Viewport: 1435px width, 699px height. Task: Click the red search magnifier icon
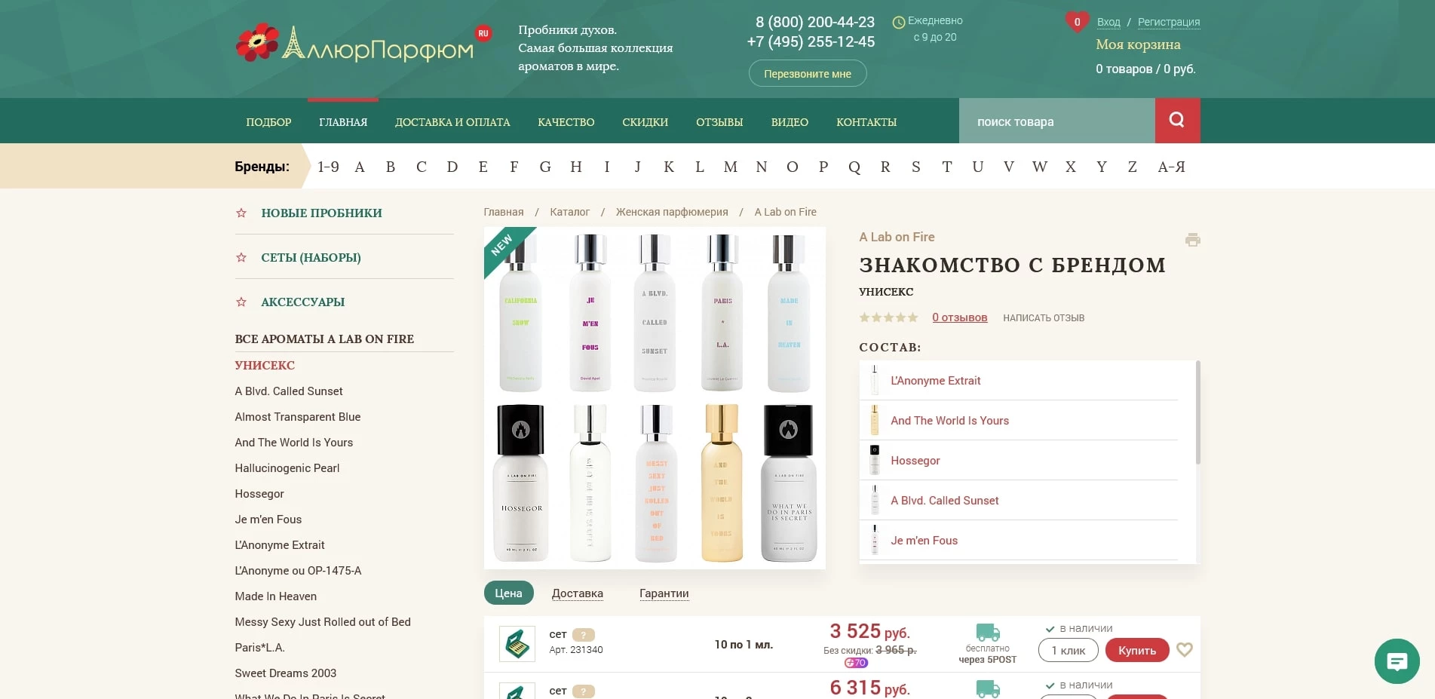[1177, 121]
